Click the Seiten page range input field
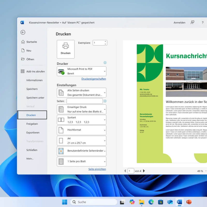The width and height of the screenshot is (207, 207). (85, 101)
